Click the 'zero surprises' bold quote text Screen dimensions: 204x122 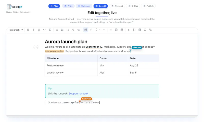[71, 102]
